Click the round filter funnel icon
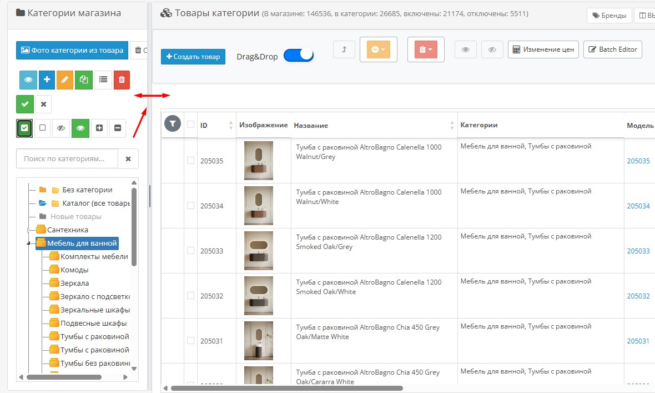Image resolution: width=655 pixels, height=393 pixels. coord(173,124)
